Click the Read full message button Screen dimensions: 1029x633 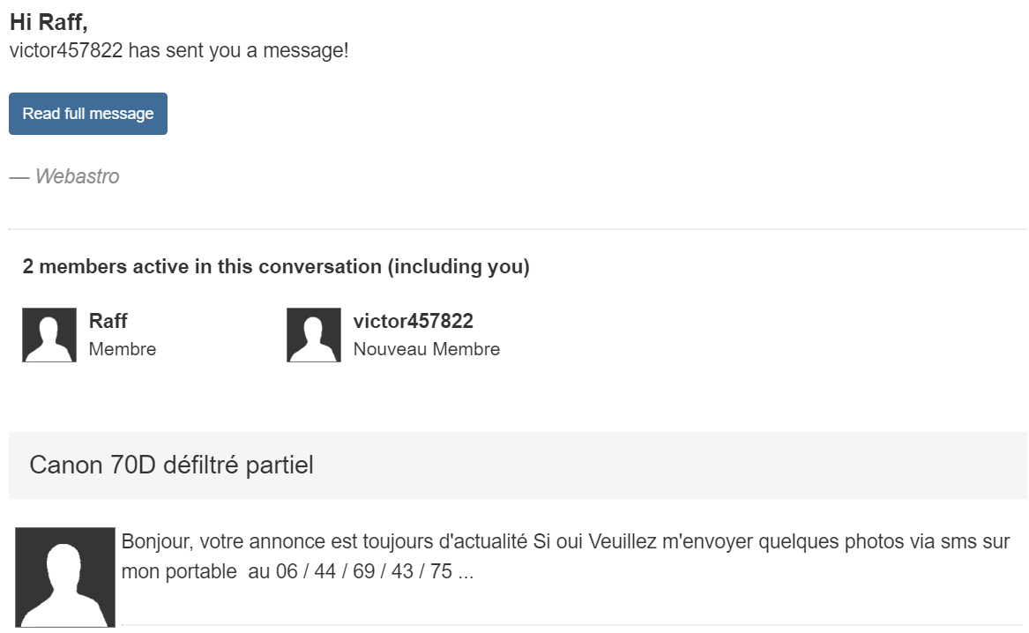(x=88, y=114)
